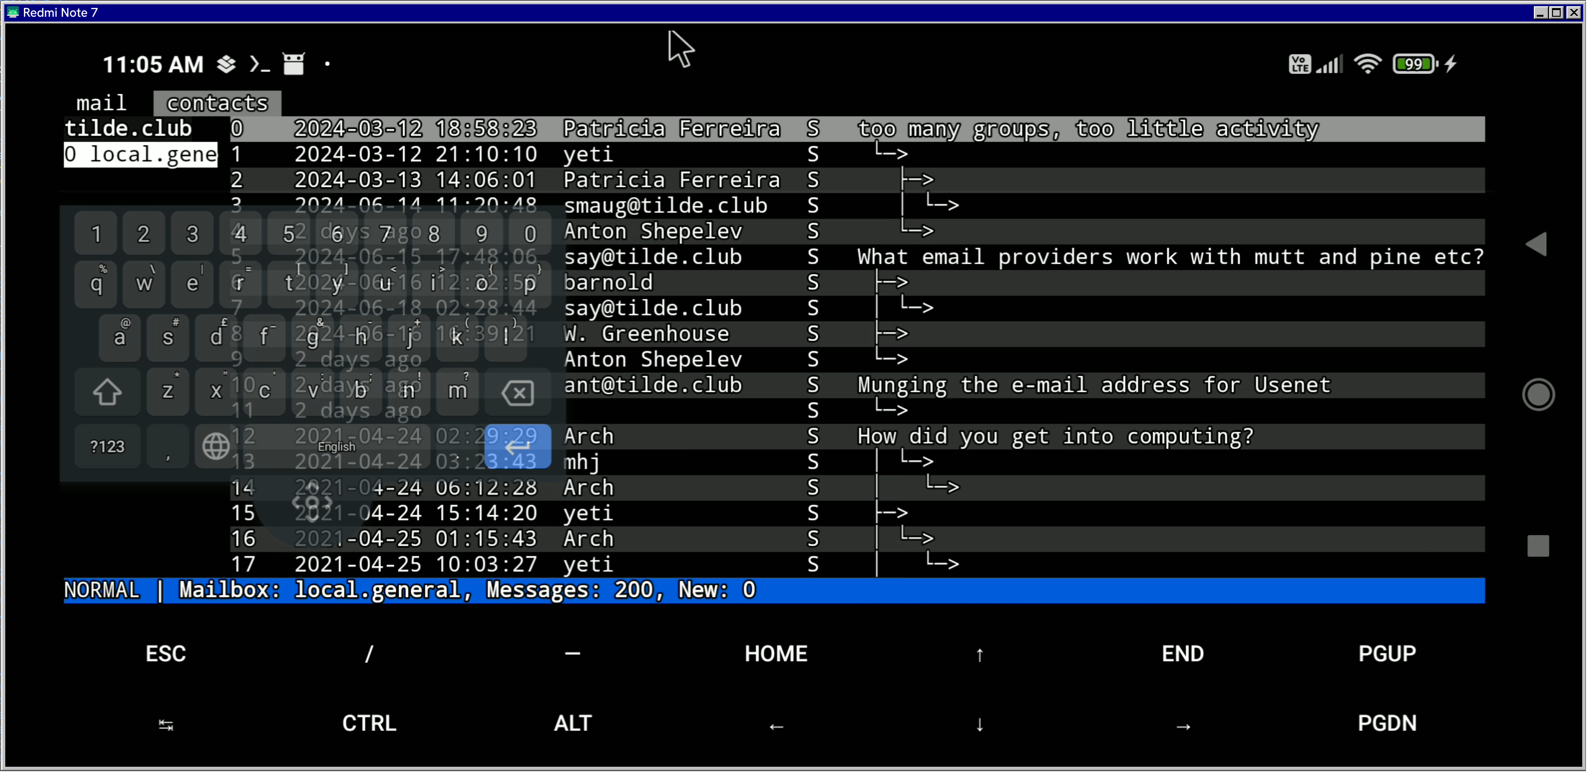Switch to the mail tab
Viewport: 1587px width, 772px height.
click(x=101, y=103)
